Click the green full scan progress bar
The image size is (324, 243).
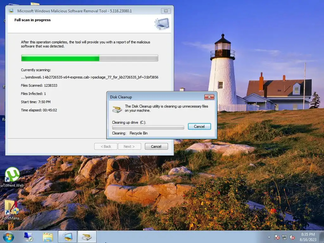(x=90, y=58)
